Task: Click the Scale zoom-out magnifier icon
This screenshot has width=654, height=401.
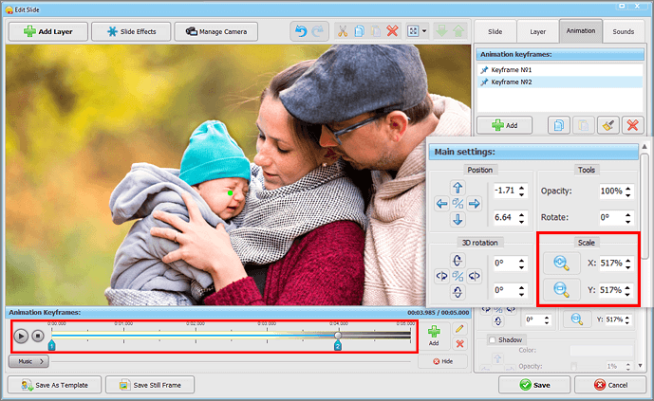Action: point(561,289)
